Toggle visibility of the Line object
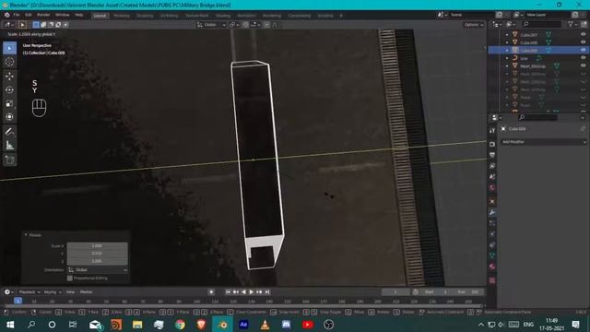 (584, 58)
